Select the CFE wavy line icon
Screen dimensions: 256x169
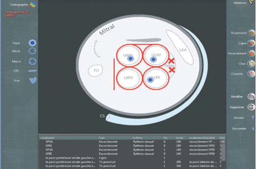tap(33, 71)
